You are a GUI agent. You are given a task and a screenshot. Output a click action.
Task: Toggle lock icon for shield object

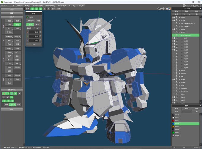177,82
